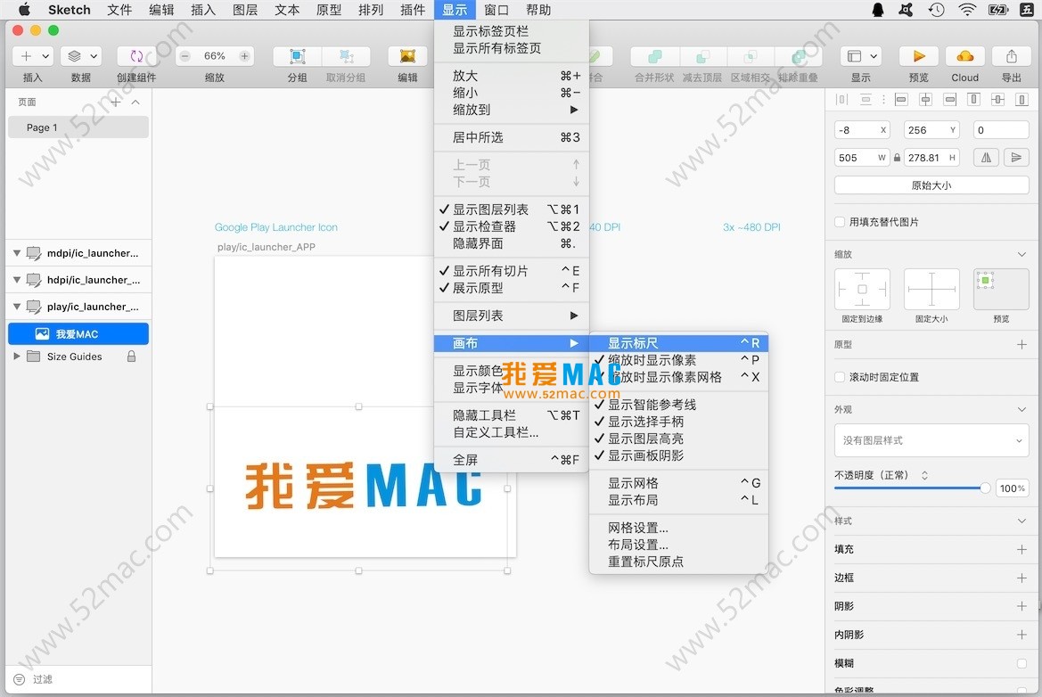The image size is (1042, 697).
Task: Click the 取消分组 (ungroup) toolbar icon
Action: (x=346, y=56)
